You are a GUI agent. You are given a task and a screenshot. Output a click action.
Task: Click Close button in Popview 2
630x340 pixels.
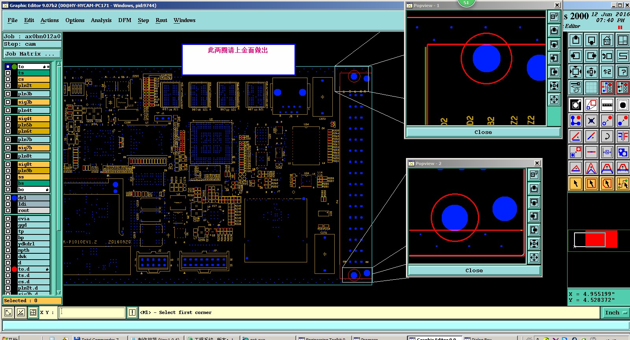[474, 270]
